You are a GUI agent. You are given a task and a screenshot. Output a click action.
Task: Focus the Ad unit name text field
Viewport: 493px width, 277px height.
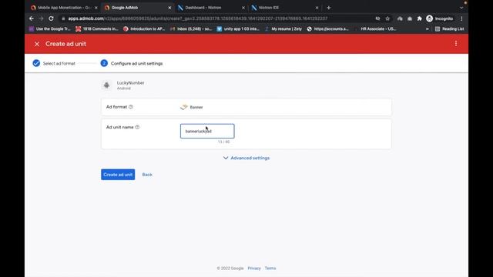click(207, 131)
